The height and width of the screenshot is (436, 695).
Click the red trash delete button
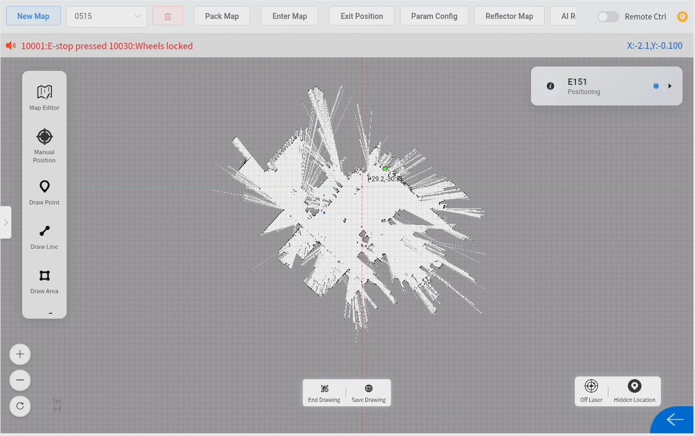click(x=168, y=16)
